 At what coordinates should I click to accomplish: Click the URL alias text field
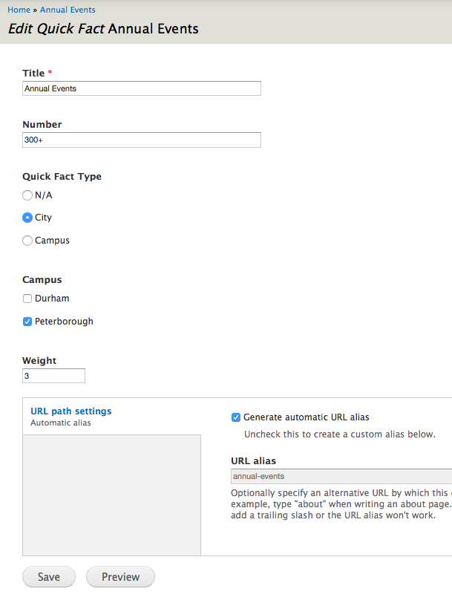[341, 477]
